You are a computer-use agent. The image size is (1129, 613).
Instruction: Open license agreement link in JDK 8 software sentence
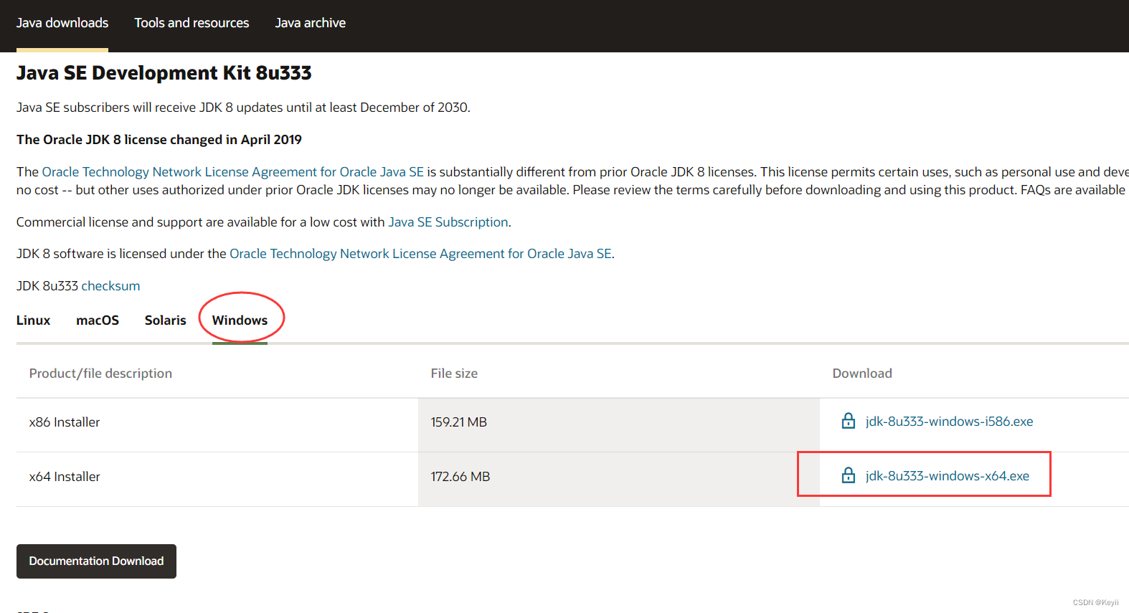click(x=420, y=254)
